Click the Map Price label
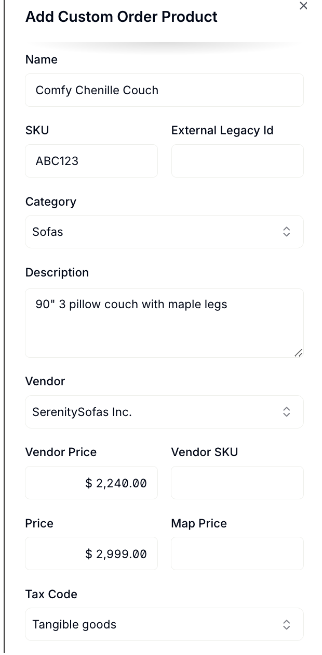This screenshot has height=655, width=322. pyautogui.click(x=199, y=523)
